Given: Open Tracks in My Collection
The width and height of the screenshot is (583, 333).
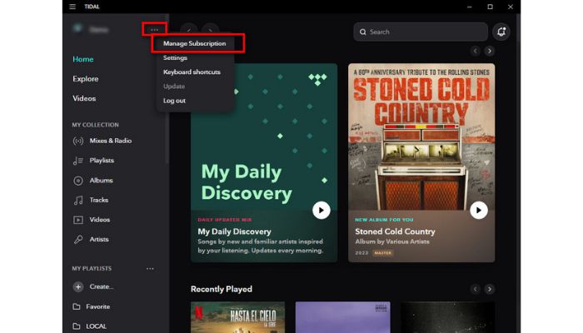Looking at the screenshot, I should pyautogui.click(x=99, y=201).
